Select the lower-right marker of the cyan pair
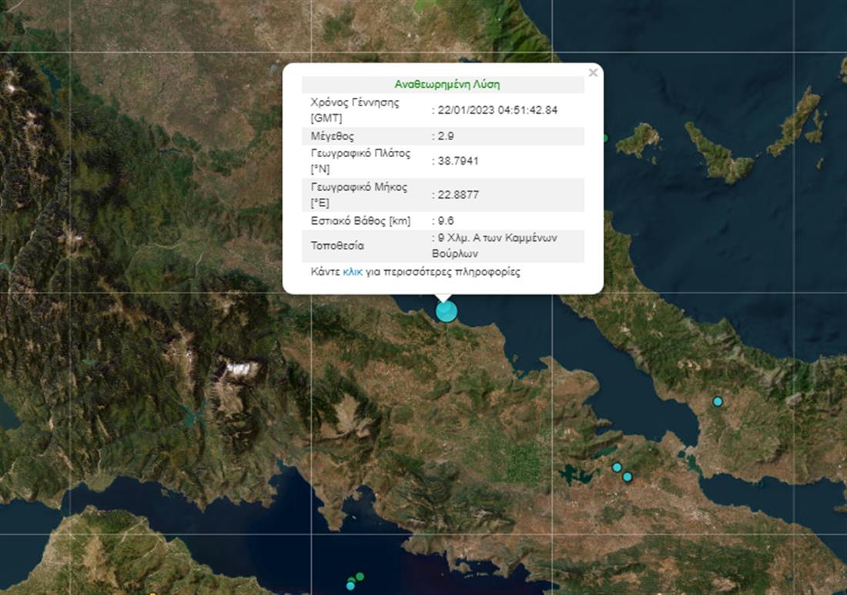This screenshot has height=595, width=847. click(628, 477)
